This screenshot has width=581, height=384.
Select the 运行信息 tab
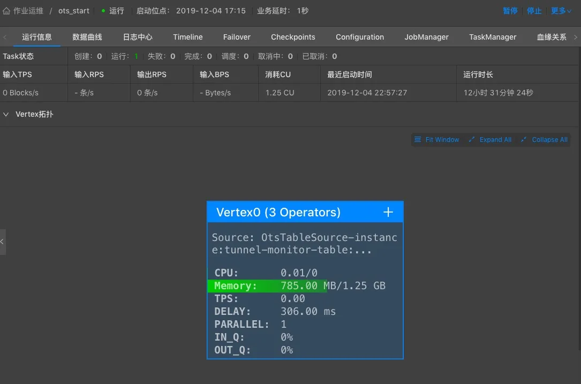coord(37,37)
